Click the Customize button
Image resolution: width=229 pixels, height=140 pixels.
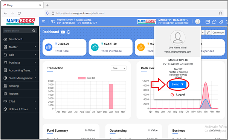tap(218, 32)
